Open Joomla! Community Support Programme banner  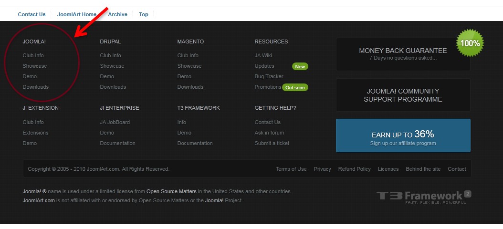pos(403,95)
